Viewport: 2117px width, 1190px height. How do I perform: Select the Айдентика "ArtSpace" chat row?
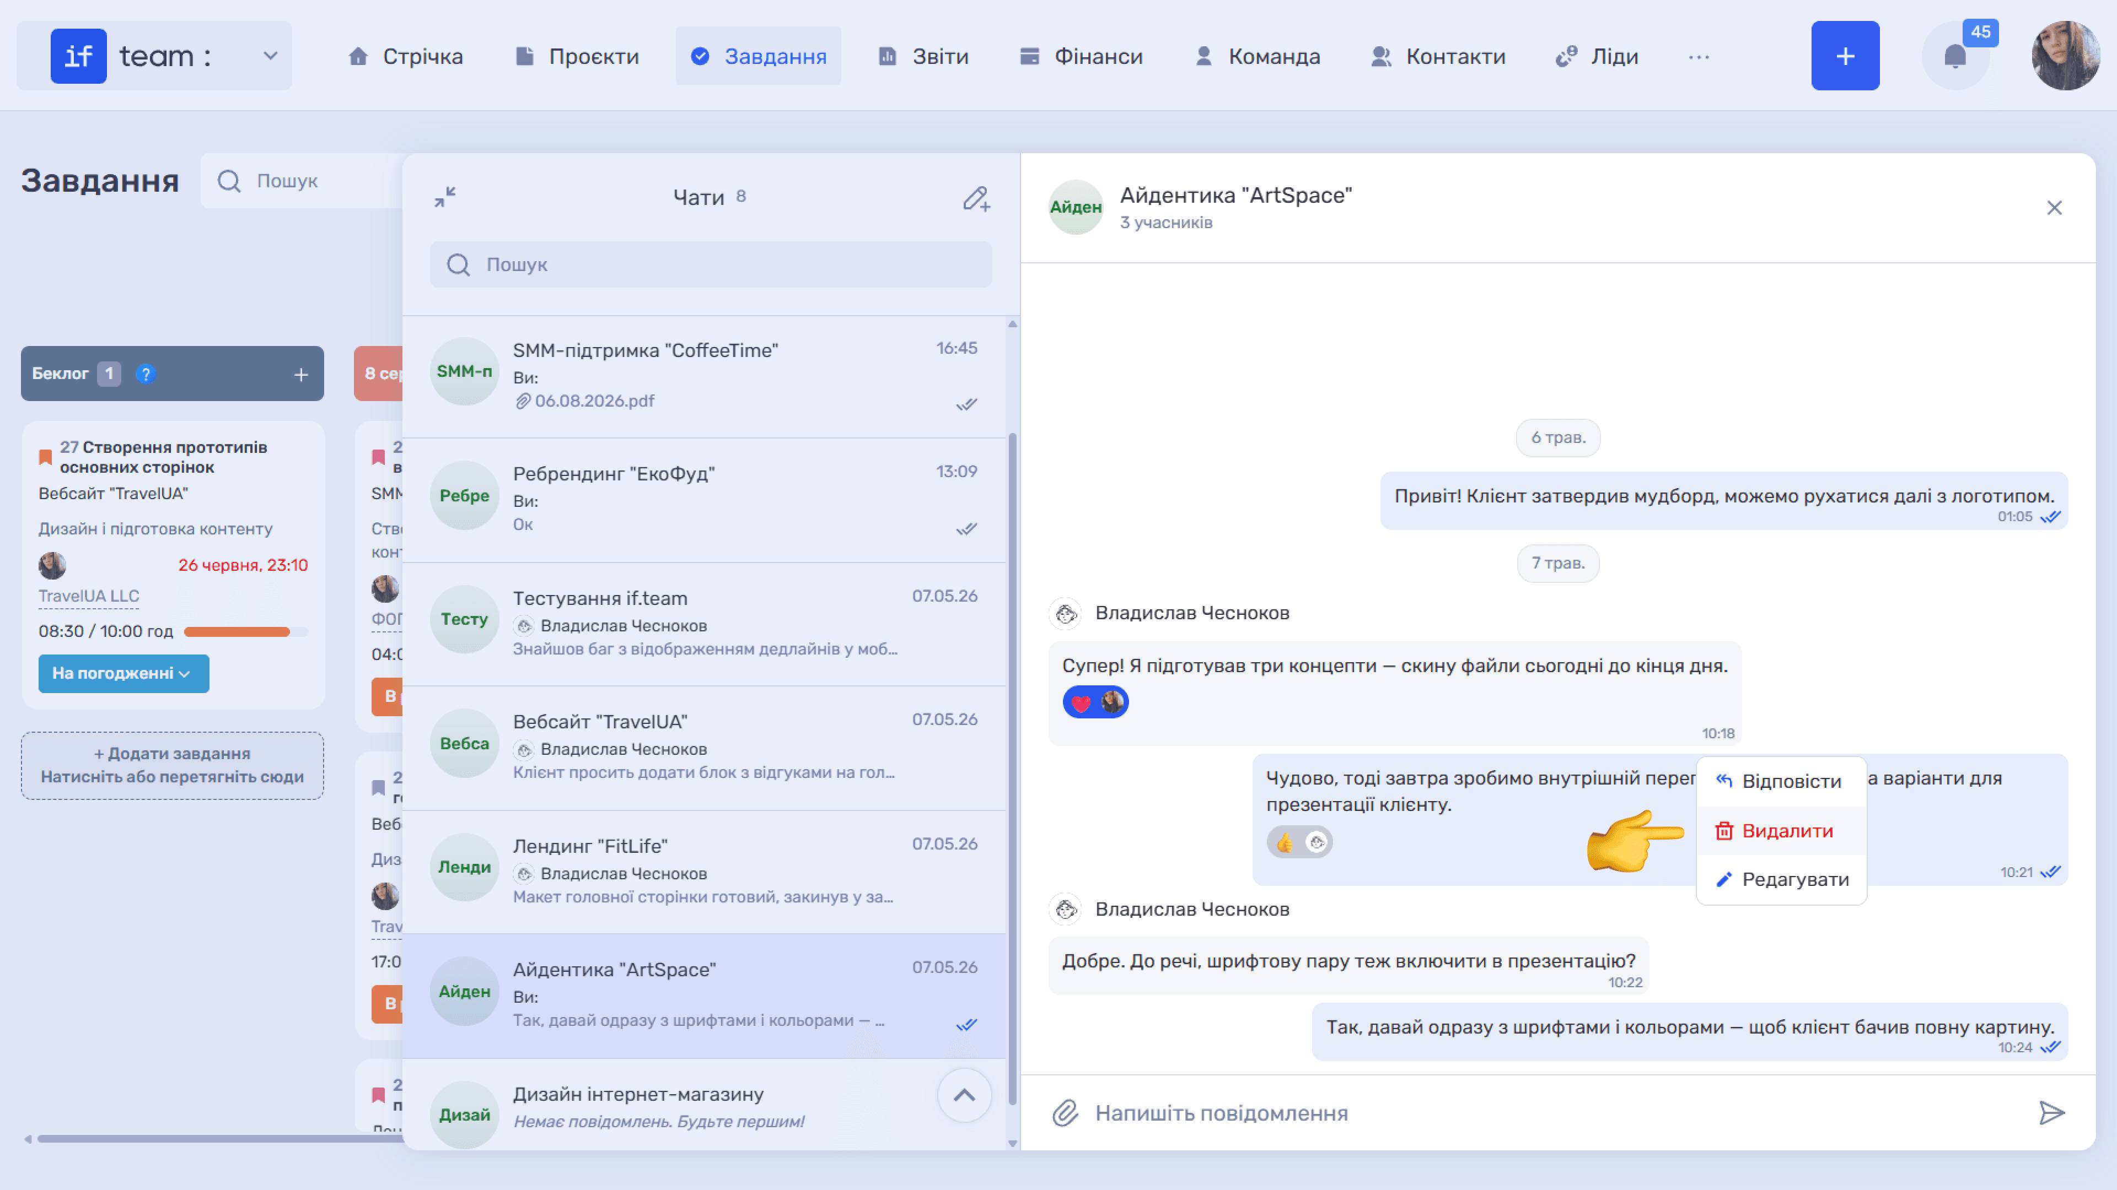[x=705, y=996]
